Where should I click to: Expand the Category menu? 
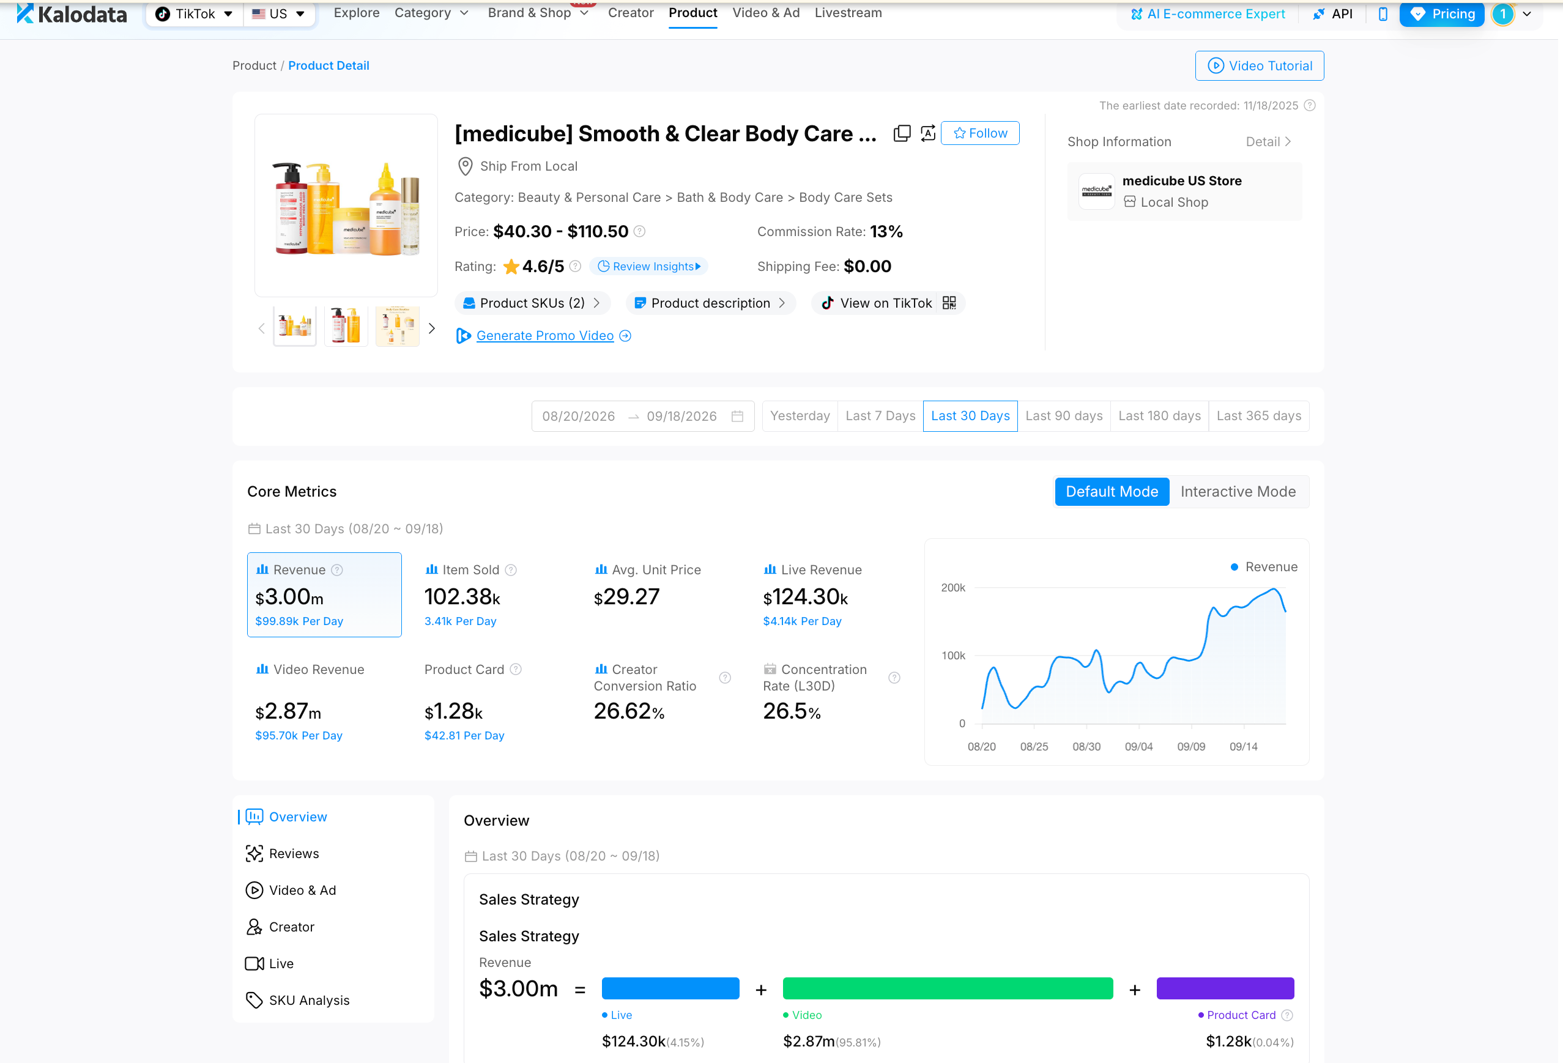point(431,13)
